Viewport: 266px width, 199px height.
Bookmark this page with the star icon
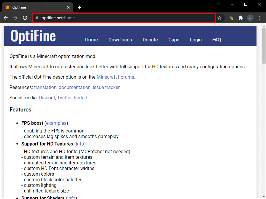click(x=219, y=18)
